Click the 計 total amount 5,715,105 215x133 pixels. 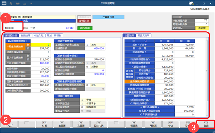point(165,56)
